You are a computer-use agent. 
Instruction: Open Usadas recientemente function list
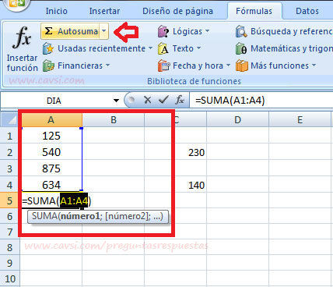coord(97,48)
